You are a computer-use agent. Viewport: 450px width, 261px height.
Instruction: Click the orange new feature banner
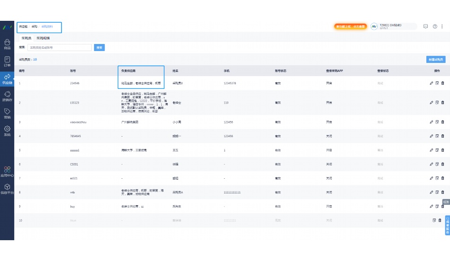point(350,26)
